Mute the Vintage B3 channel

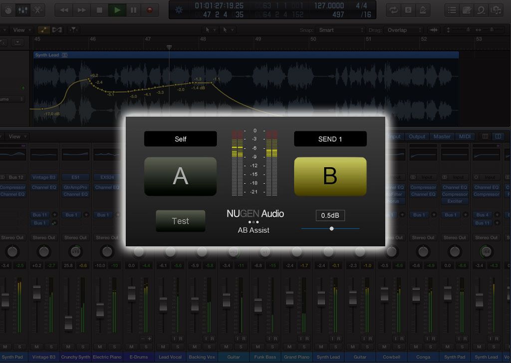(36, 347)
